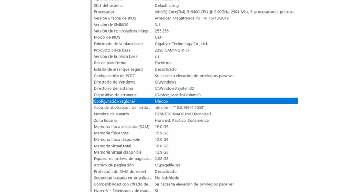Select the No habilitado value
Screen dimensions: 356x192
[x=167, y=178]
